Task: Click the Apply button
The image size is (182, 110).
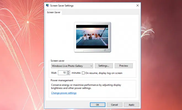Action: [132, 105]
